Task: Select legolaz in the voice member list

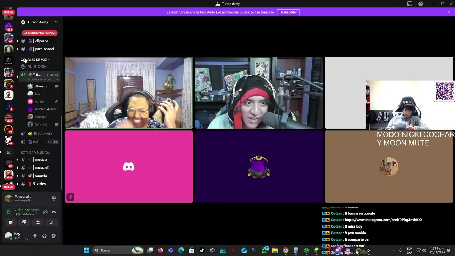Action: click(x=43, y=109)
